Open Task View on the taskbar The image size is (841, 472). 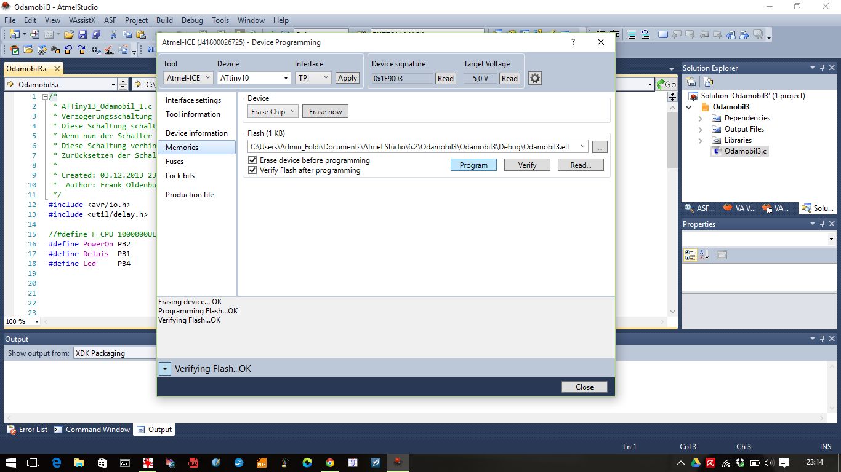33,462
